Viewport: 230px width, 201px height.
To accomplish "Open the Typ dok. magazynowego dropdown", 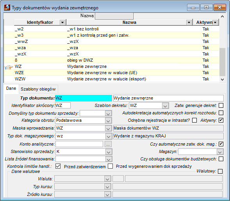I will click(108, 136).
